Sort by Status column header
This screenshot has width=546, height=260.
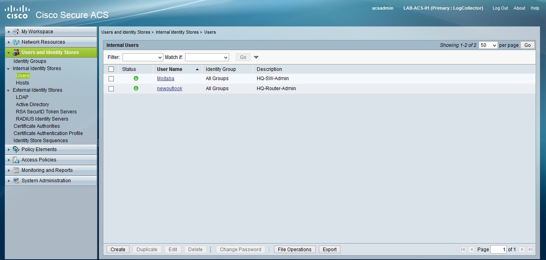129,69
